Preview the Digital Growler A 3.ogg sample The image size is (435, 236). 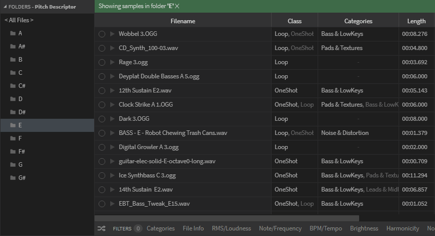[112, 147]
